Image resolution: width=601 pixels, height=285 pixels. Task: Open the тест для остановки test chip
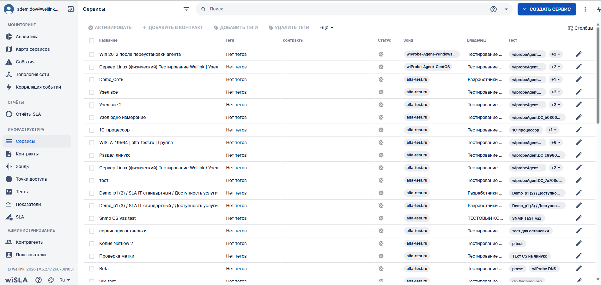[x=531, y=231]
